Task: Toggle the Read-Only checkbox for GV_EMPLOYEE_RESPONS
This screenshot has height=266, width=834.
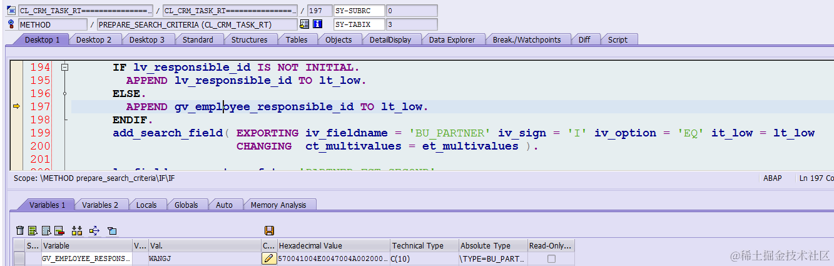Action: click(x=551, y=258)
